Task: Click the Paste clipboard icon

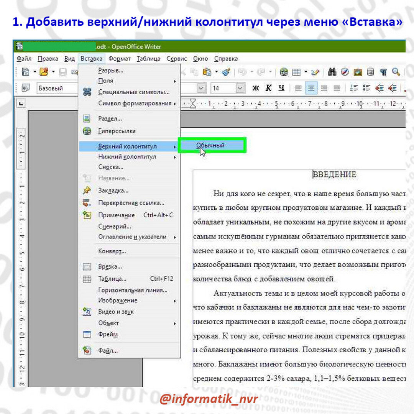Action: pos(207,72)
